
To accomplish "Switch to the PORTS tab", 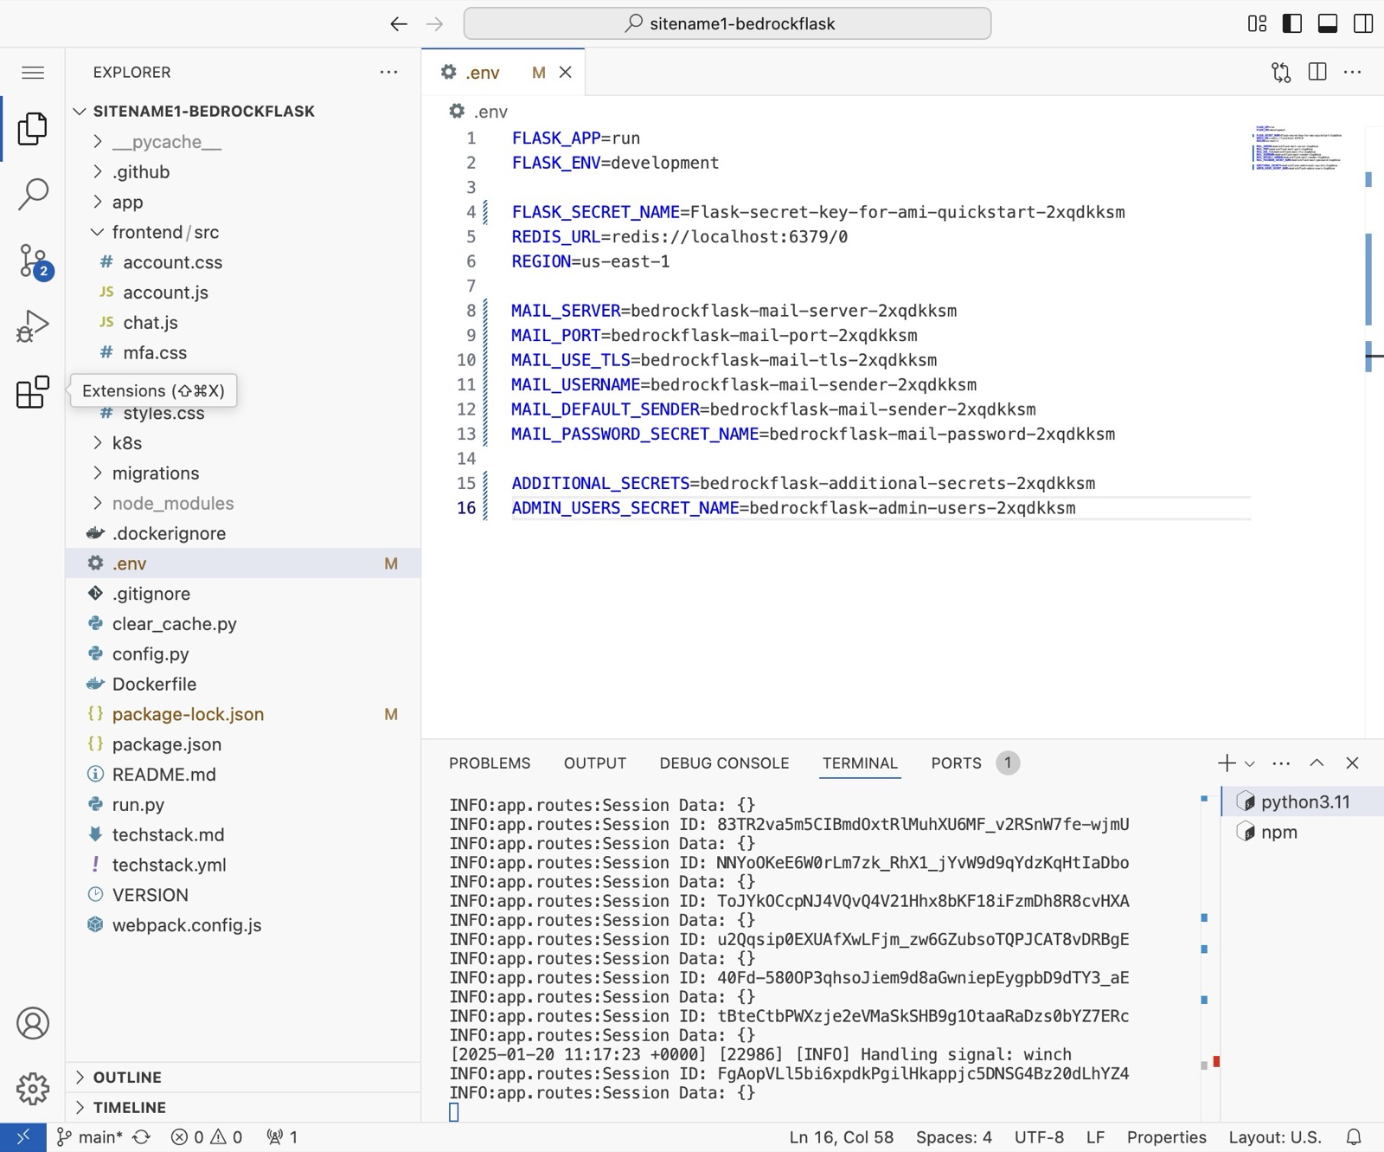I will click(x=957, y=763).
